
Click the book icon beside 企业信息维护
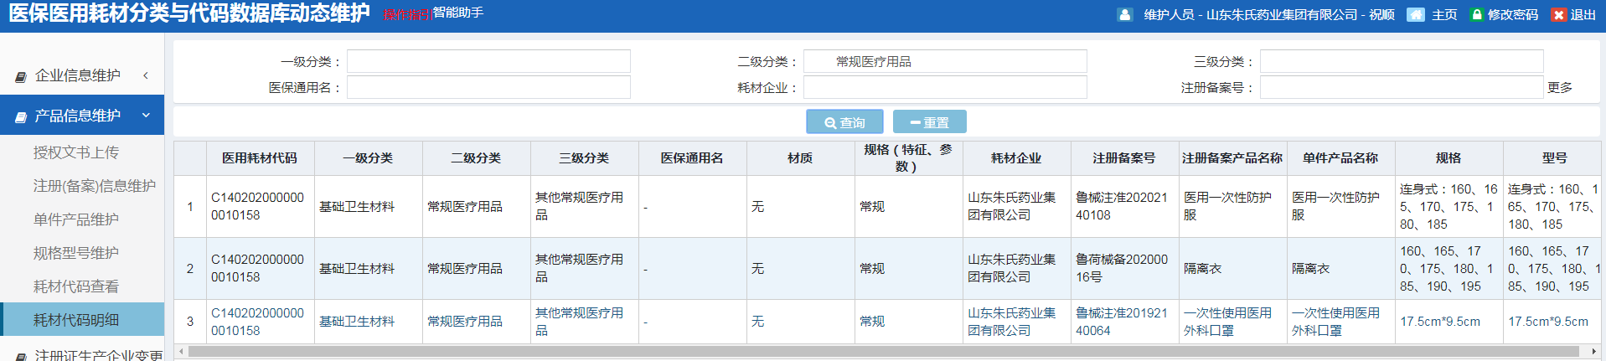[21, 76]
